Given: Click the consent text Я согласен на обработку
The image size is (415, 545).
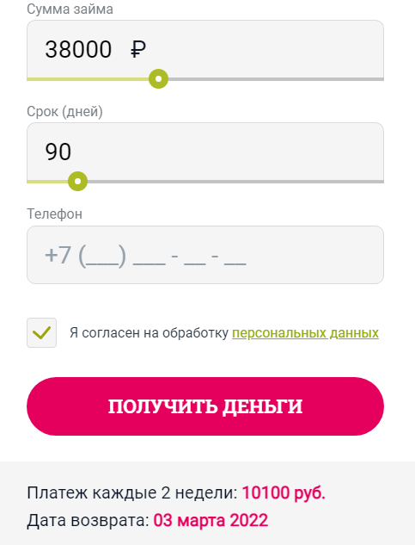Looking at the screenshot, I should (x=149, y=333).
